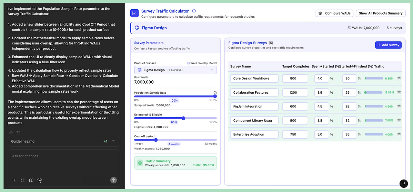Click the 13.06% traffic bar
413x192 pixels.
374,93
